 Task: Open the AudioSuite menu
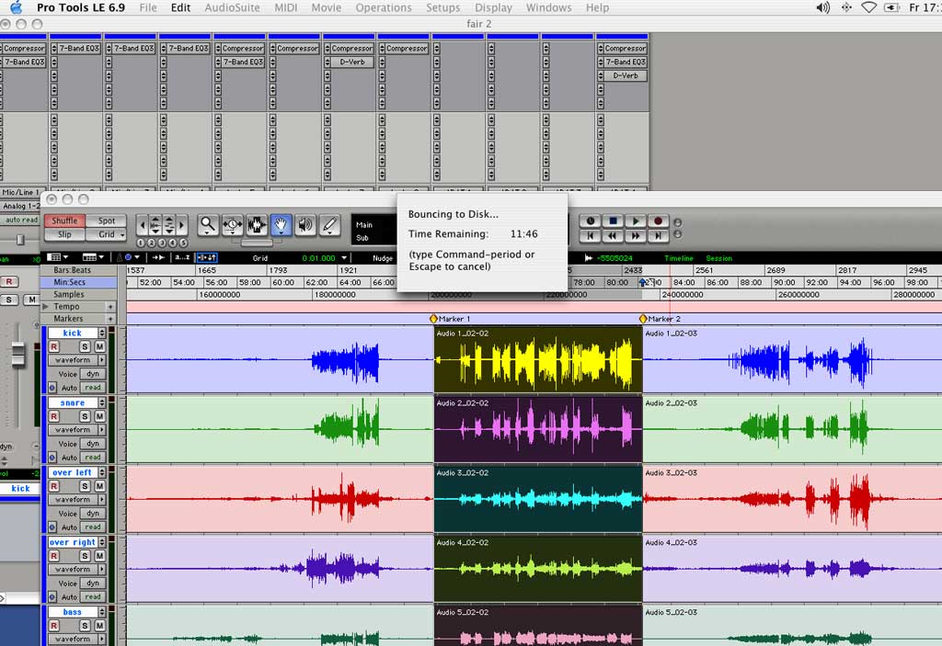click(232, 7)
